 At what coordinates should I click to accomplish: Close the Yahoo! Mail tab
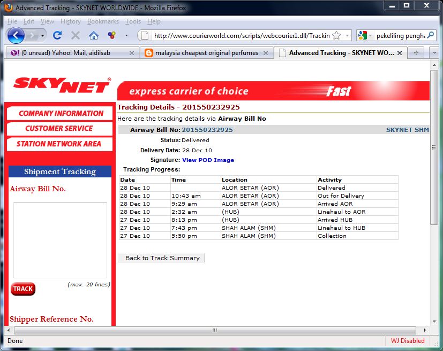tap(132, 53)
